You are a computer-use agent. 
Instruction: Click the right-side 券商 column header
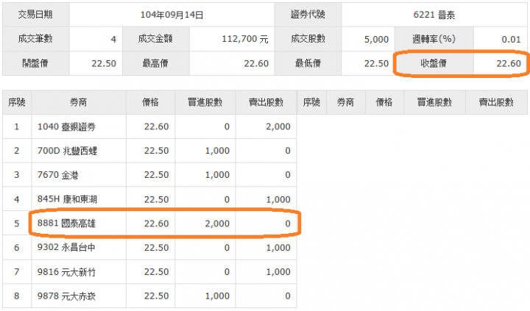click(346, 102)
